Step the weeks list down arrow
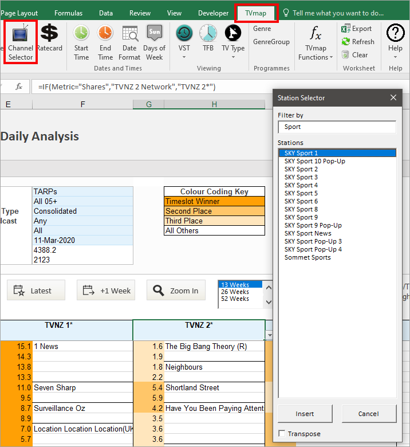The width and height of the screenshot is (410, 447). 269,301
